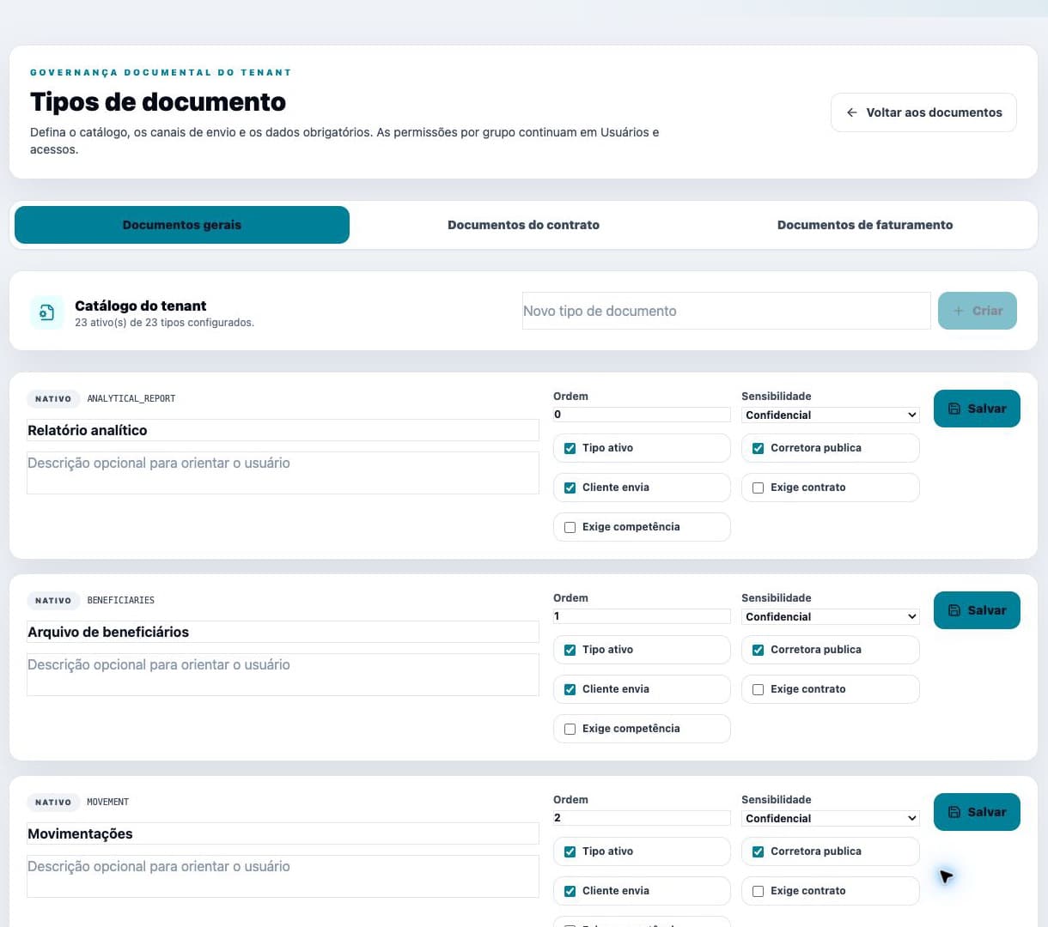Toggle Tipo ativo for Arquivo de beneficiários
1048x927 pixels.
[570, 650]
